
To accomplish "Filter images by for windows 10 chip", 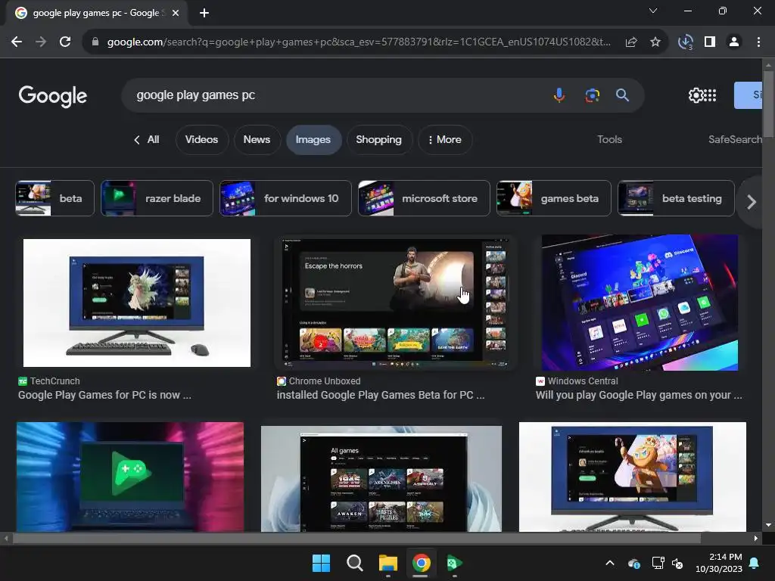I will [x=285, y=198].
